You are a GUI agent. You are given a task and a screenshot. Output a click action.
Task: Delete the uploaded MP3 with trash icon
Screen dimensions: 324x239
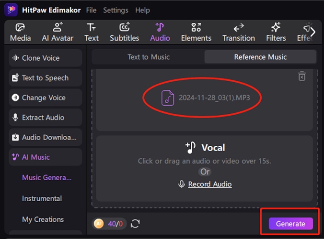pos(301,76)
